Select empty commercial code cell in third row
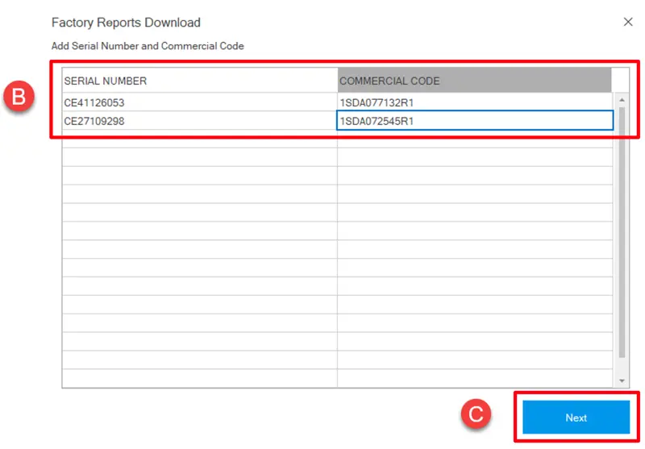The width and height of the screenshot is (645, 449). tap(474, 139)
